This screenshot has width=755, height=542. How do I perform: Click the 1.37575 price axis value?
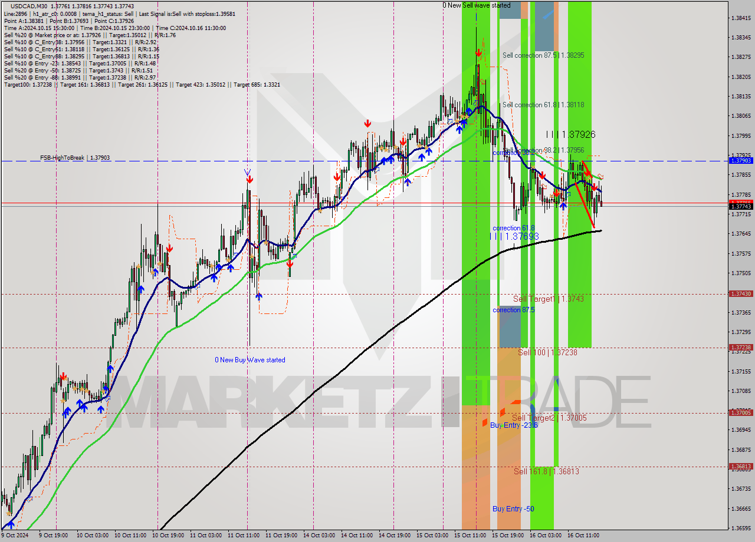pos(741,253)
